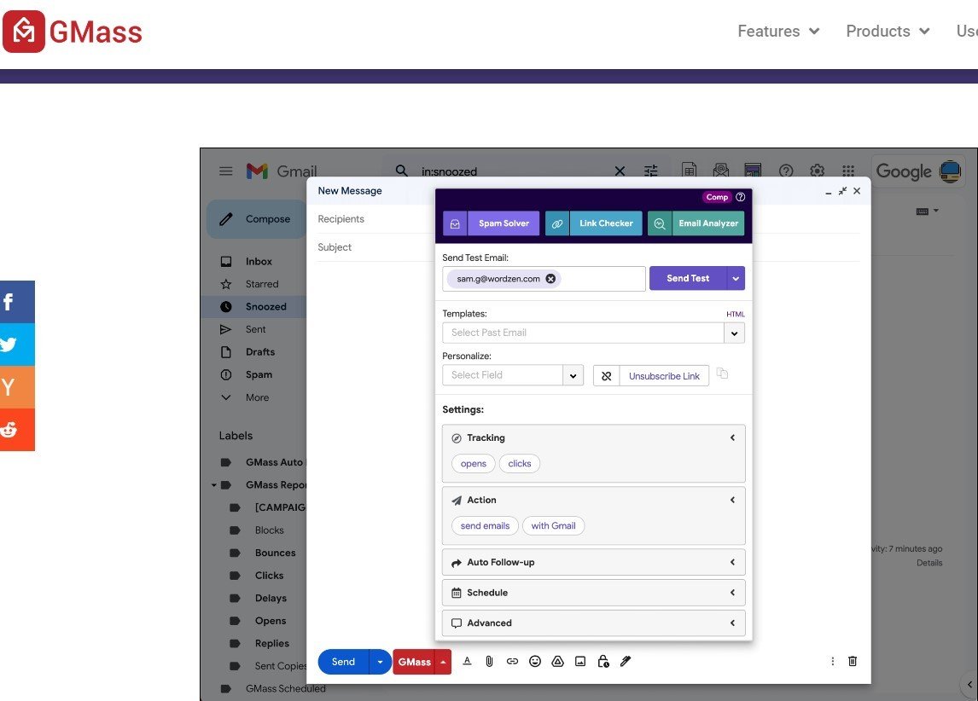Discard draft with trash icon
The height and width of the screenshot is (701, 978).
click(x=853, y=661)
